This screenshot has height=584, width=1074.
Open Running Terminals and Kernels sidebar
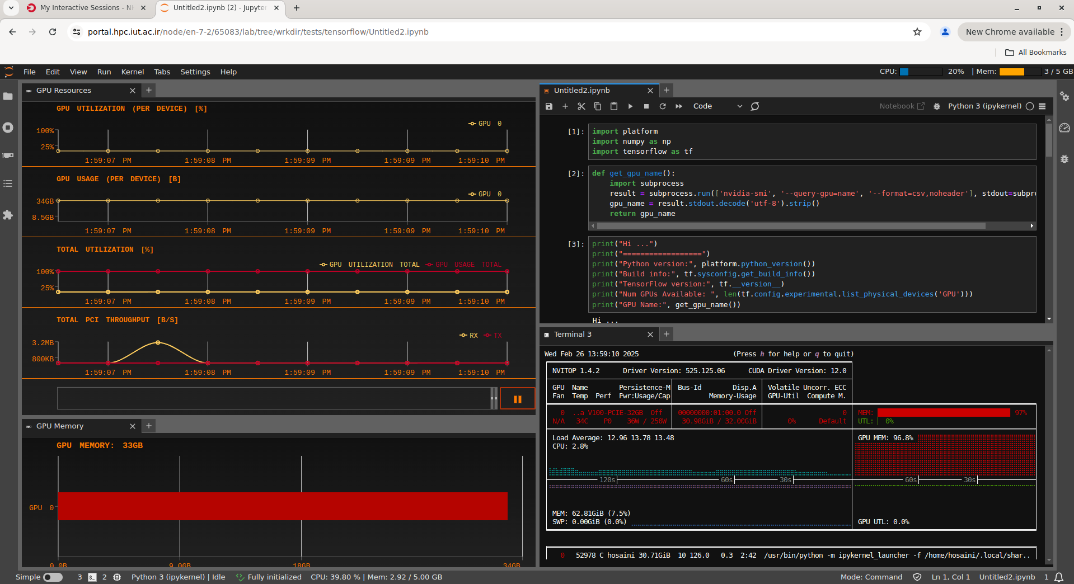pyautogui.click(x=8, y=128)
